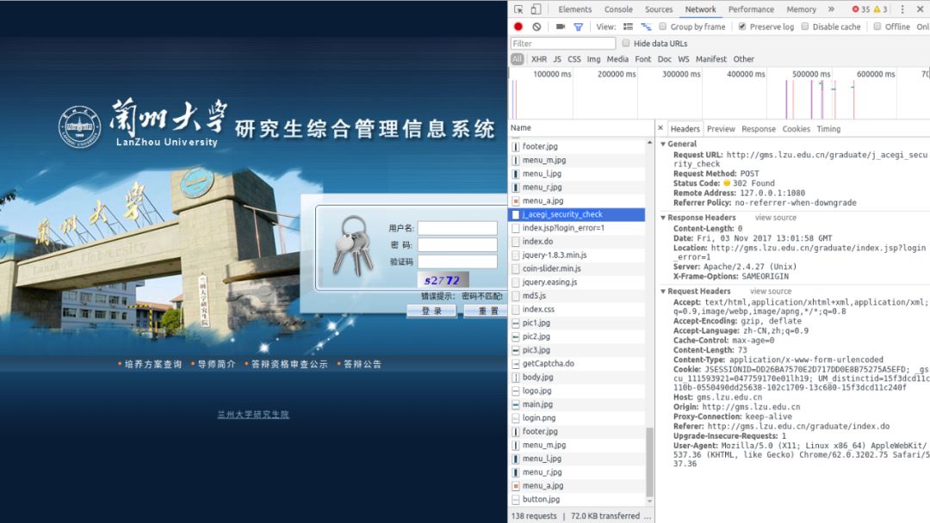Open the Console tab

(618, 9)
